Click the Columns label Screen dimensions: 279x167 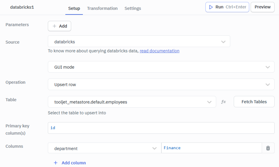click(14, 146)
